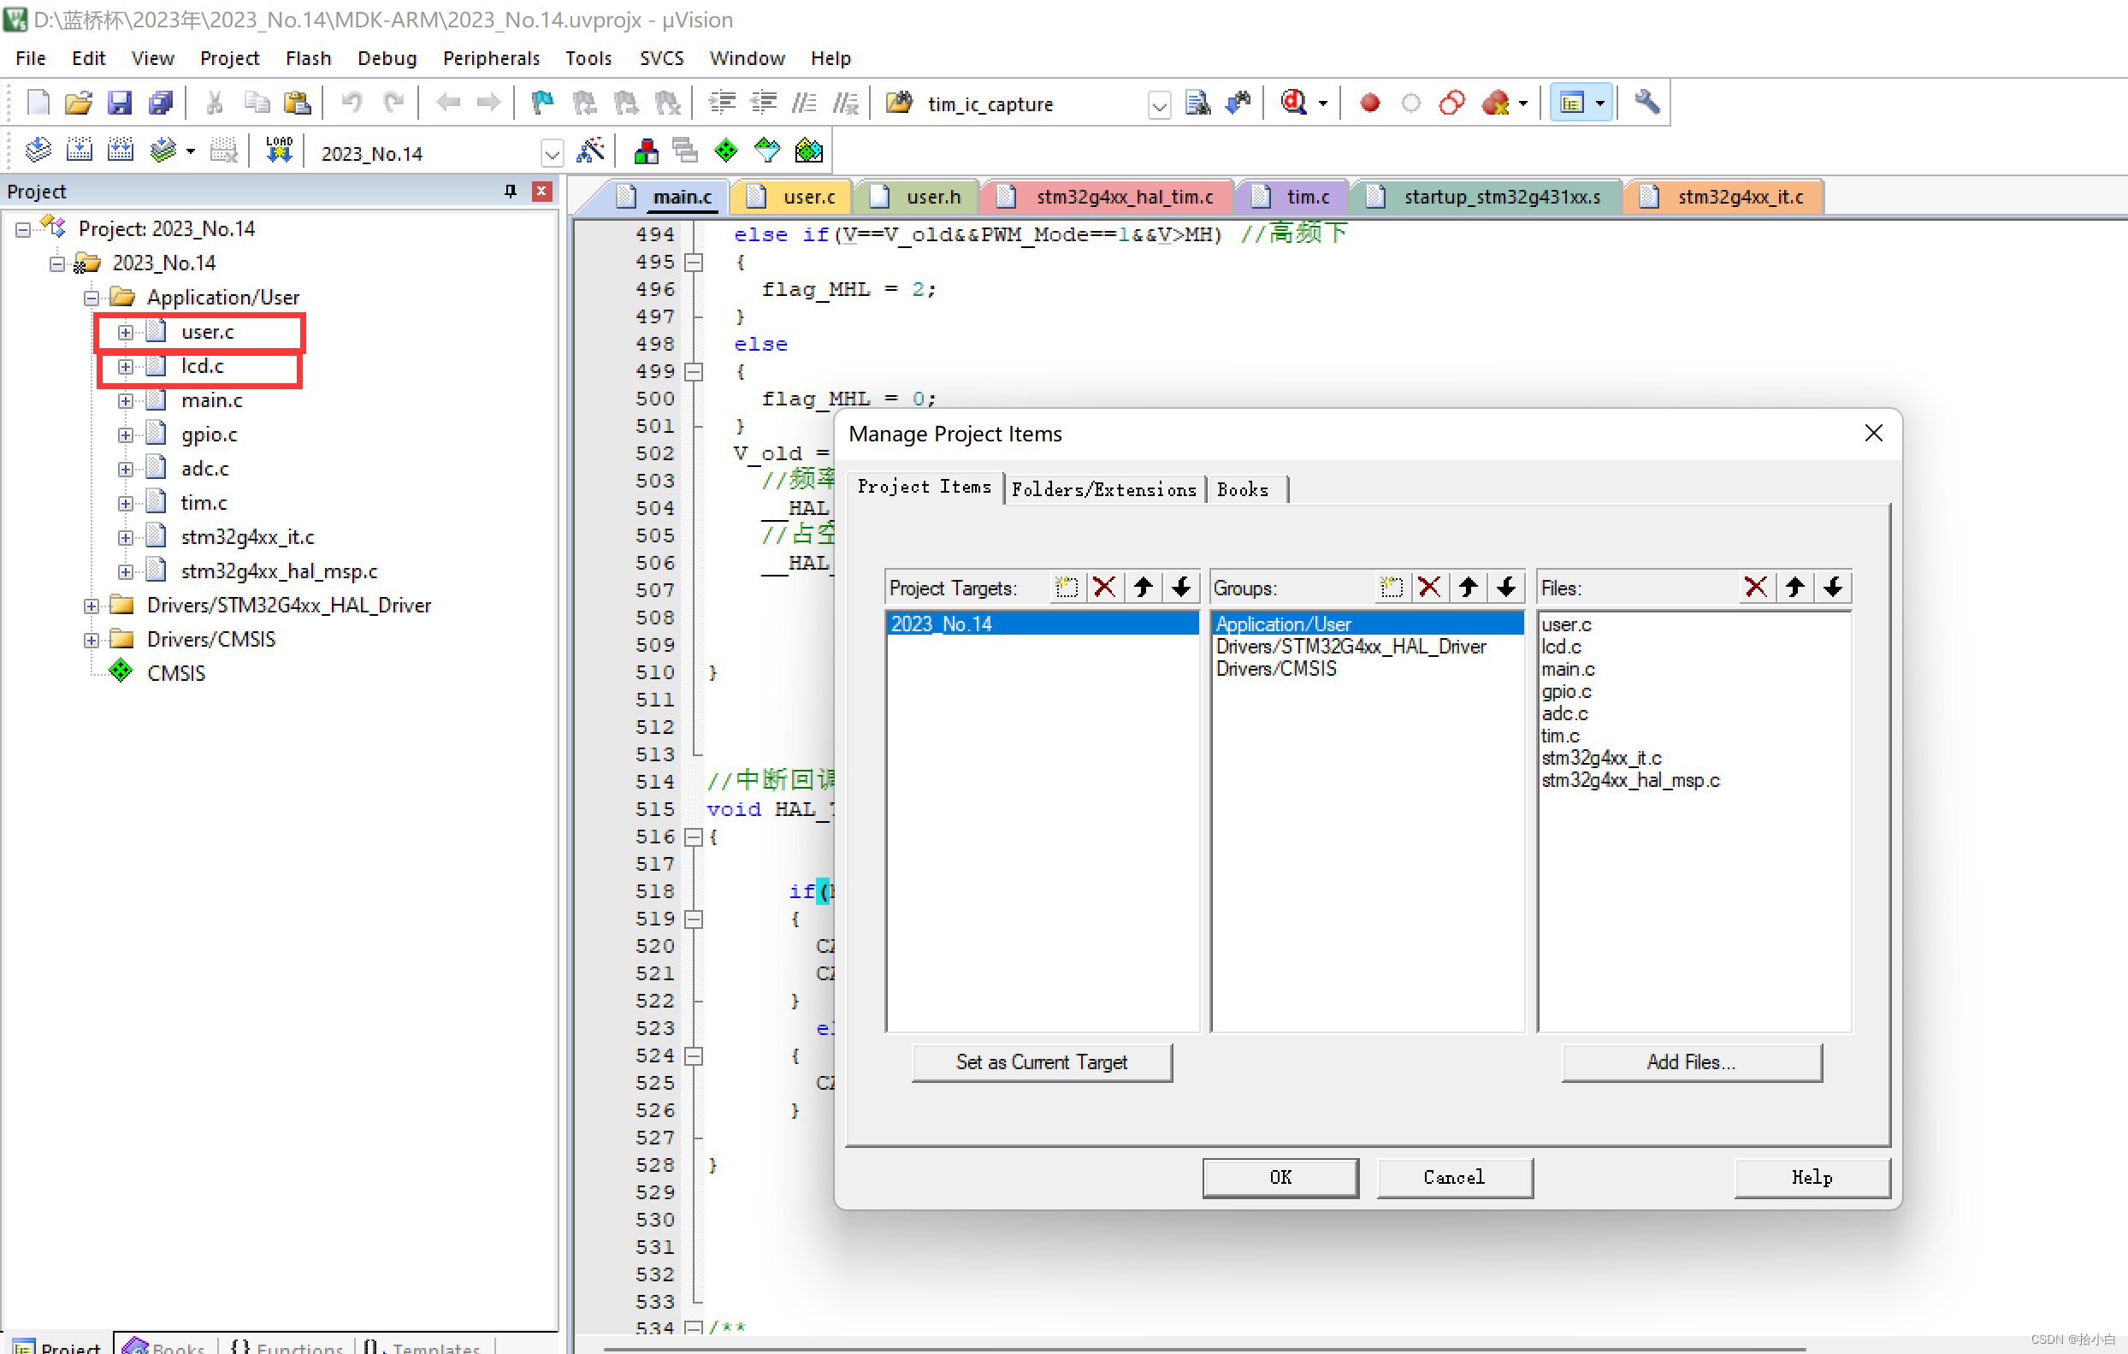Expand the user.c tree node
The width and height of the screenshot is (2128, 1354).
[126, 333]
